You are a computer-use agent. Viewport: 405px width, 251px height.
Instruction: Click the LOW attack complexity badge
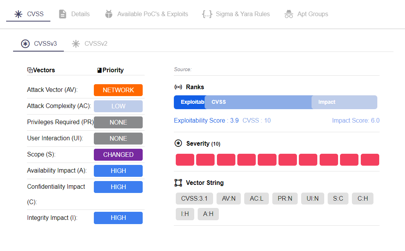[x=118, y=106]
